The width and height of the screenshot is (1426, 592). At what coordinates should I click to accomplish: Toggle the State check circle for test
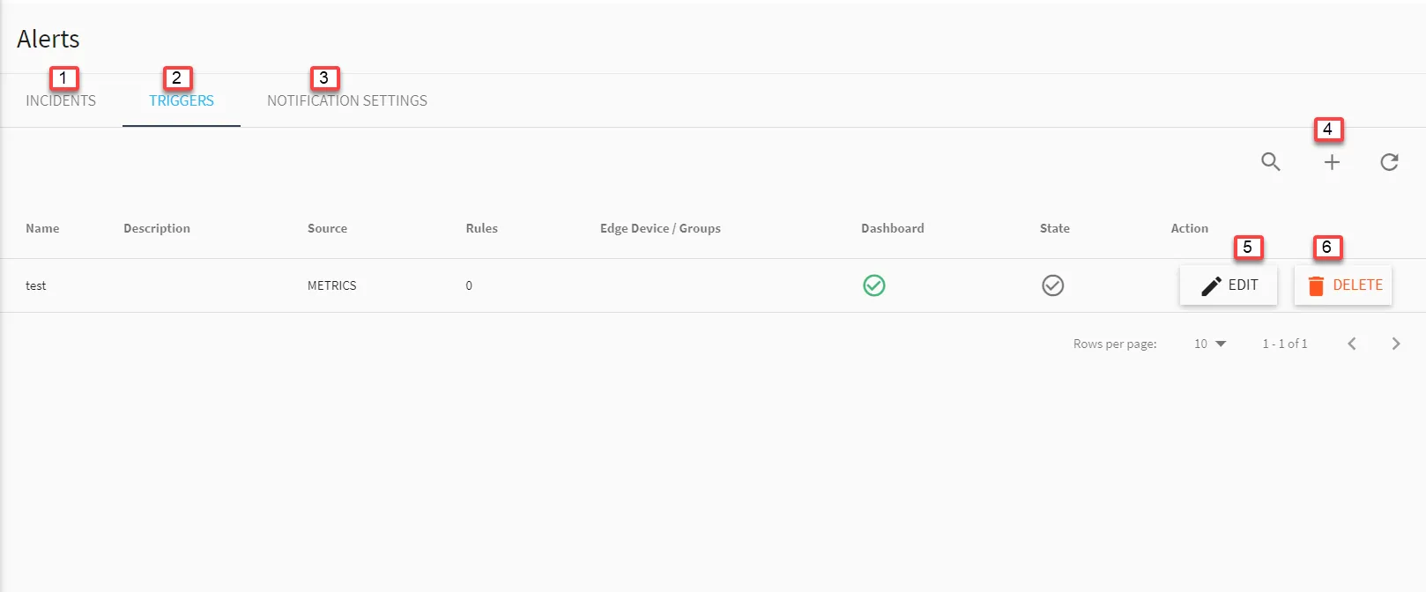pyautogui.click(x=1053, y=285)
